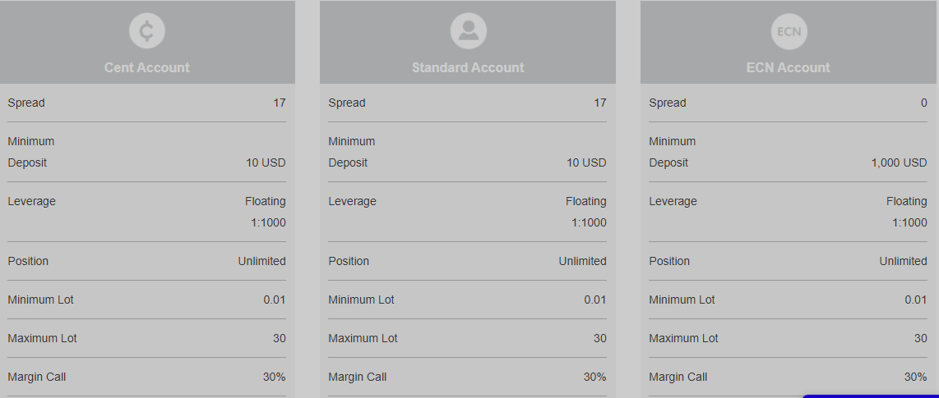Click the Standard Account Margin Call 30% value

(x=594, y=377)
